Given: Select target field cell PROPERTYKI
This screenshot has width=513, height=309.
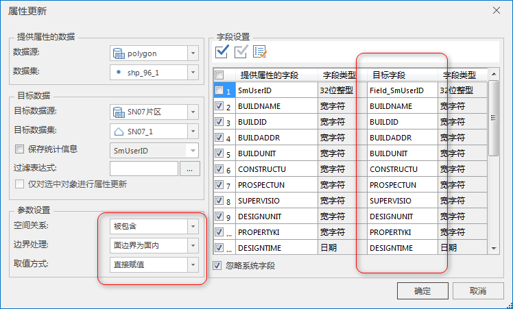Looking at the screenshot, I should [x=403, y=232].
